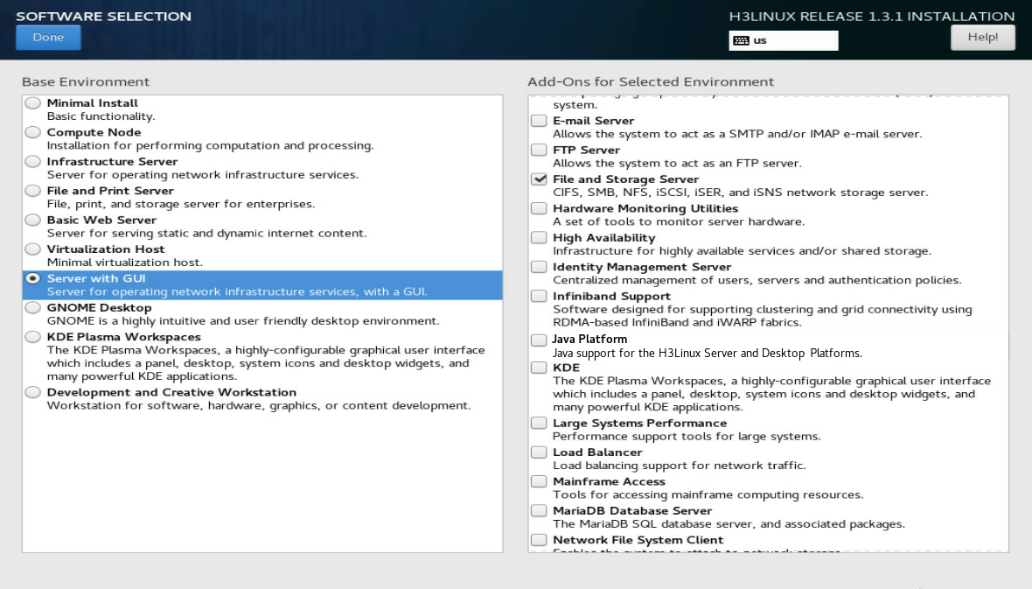This screenshot has height=589, width=1032.
Task: Click 'Infrastructure for highly available services' description
Action: click(x=742, y=251)
